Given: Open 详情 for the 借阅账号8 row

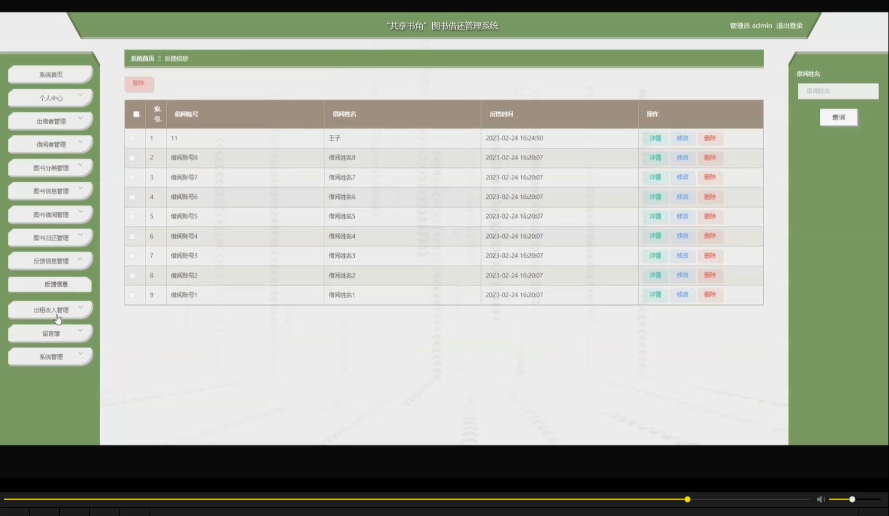Looking at the screenshot, I should click(655, 158).
